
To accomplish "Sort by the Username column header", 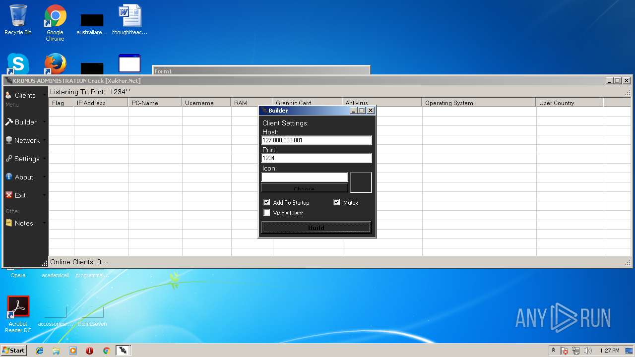I will coord(207,103).
